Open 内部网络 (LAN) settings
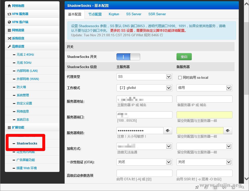Image resolution: width=249 pixels, height=191 pixels. pyautogui.click(x=27, y=71)
